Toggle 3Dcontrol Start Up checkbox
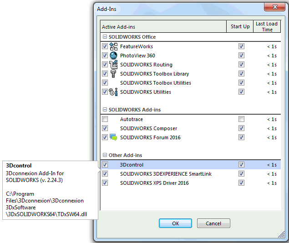 click(241, 165)
